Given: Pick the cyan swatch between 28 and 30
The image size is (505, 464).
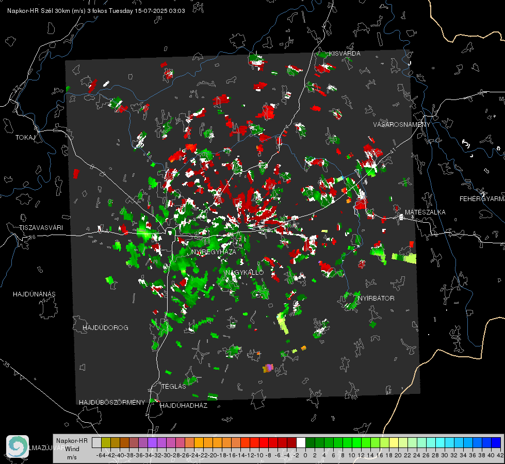Looking at the screenshot, I should [x=440, y=443].
